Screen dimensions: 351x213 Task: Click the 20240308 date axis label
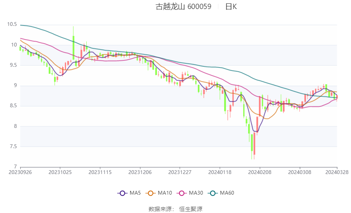[x=300, y=172]
